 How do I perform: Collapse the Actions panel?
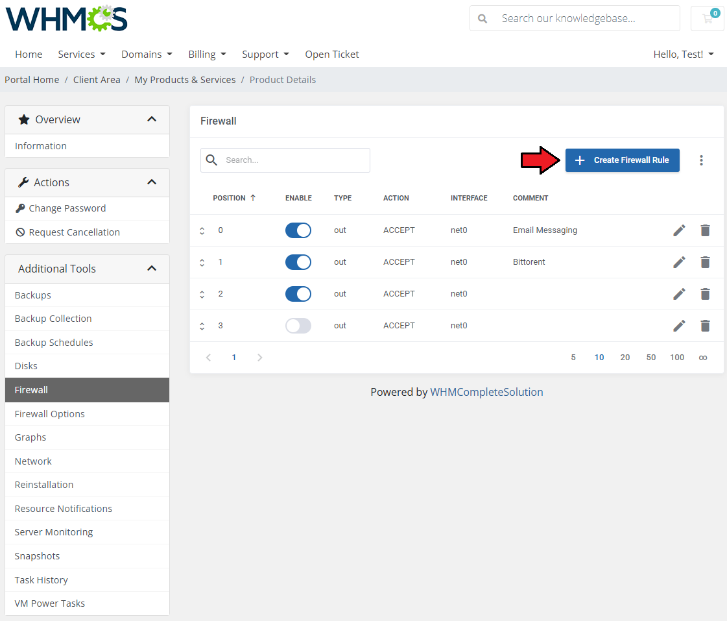coord(152,182)
